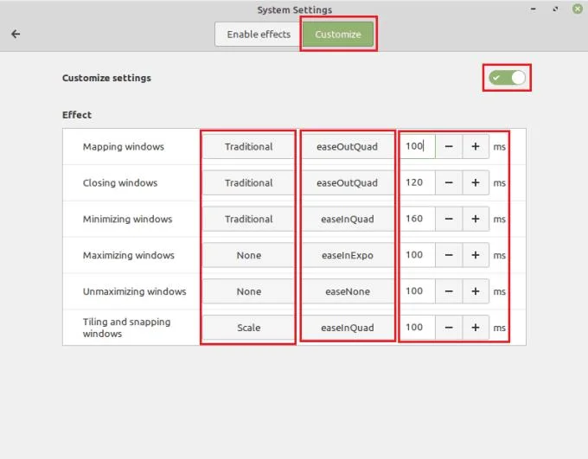Minimize the System Settings window
588x459 pixels.
533,9
